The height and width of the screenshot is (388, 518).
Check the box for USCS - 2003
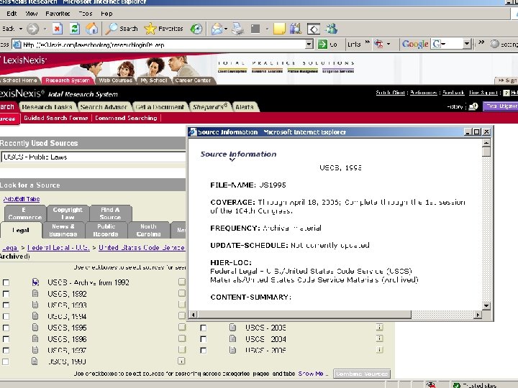(x=203, y=328)
